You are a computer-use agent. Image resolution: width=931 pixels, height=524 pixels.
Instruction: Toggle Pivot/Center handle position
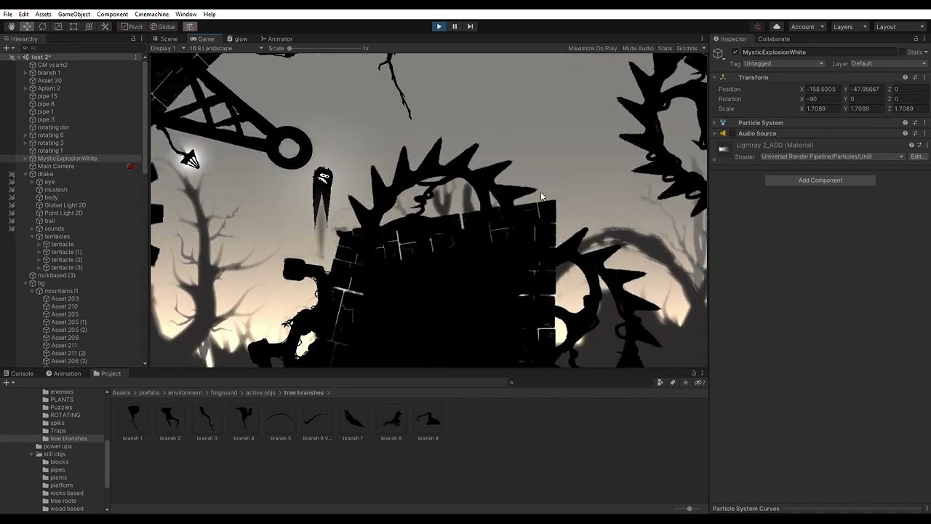(x=132, y=27)
